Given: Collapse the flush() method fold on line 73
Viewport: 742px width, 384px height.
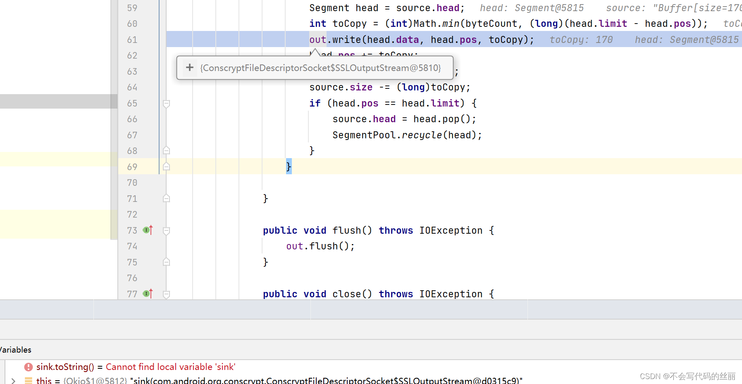Looking at the screenshot, I should pyautogui.click(x=166, y=231).
